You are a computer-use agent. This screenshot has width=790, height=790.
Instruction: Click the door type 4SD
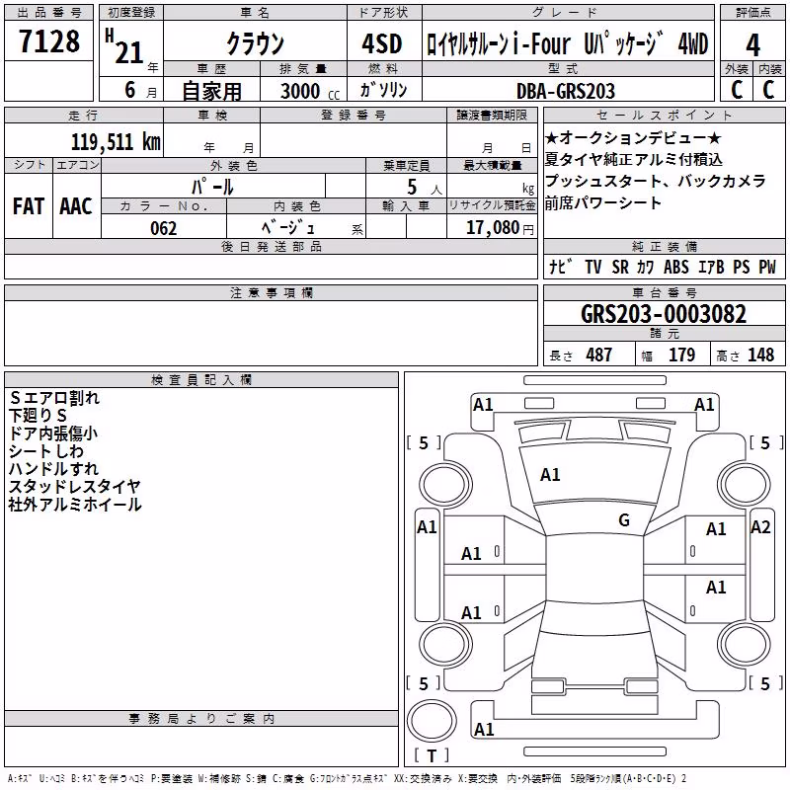tap(382, 43)
